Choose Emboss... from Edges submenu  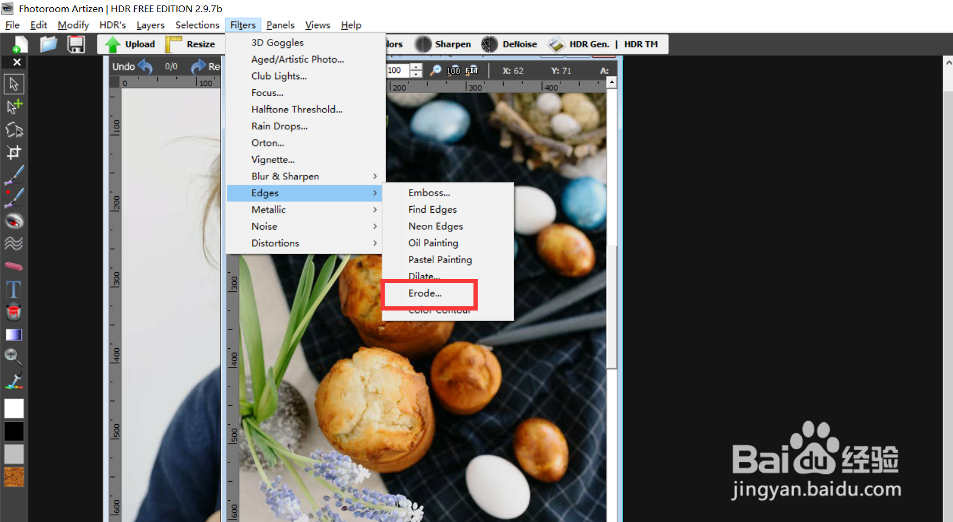[448, 193]
